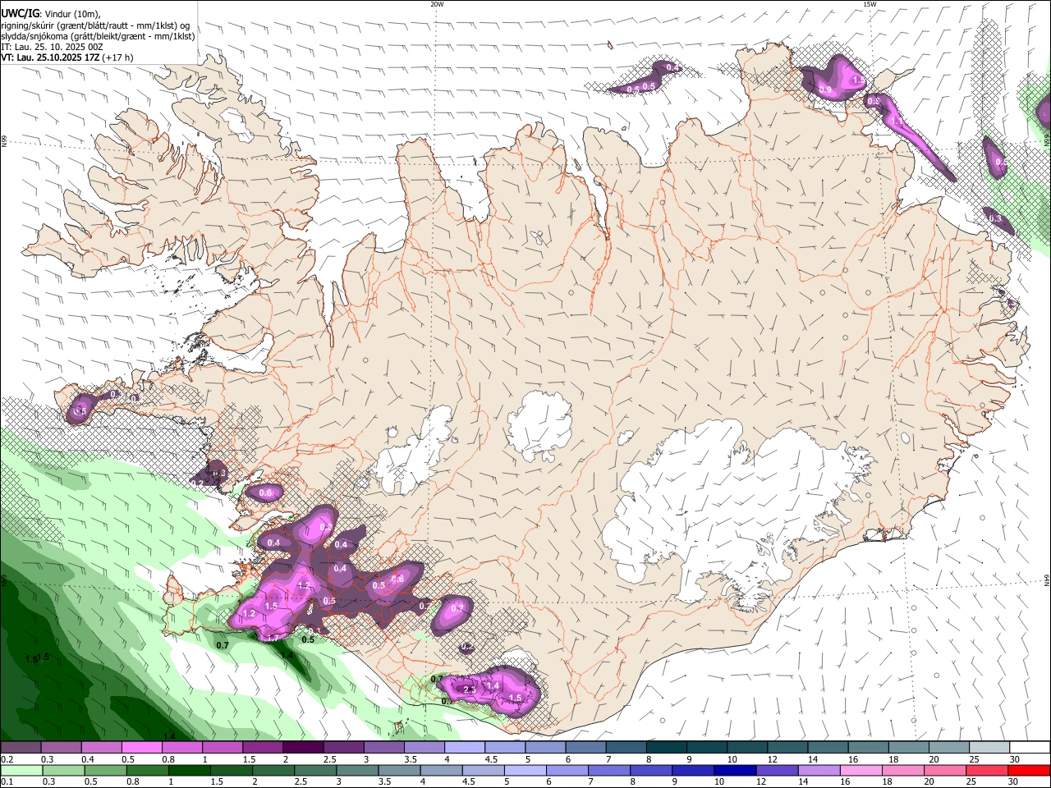Click upper legend swatch for 0.8–1
The width and height of the screenshot is (1051, 788).
[181, 748]
